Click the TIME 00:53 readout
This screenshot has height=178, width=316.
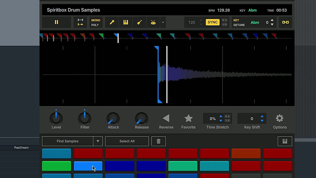pyautogui.click(x=277, y=10)
